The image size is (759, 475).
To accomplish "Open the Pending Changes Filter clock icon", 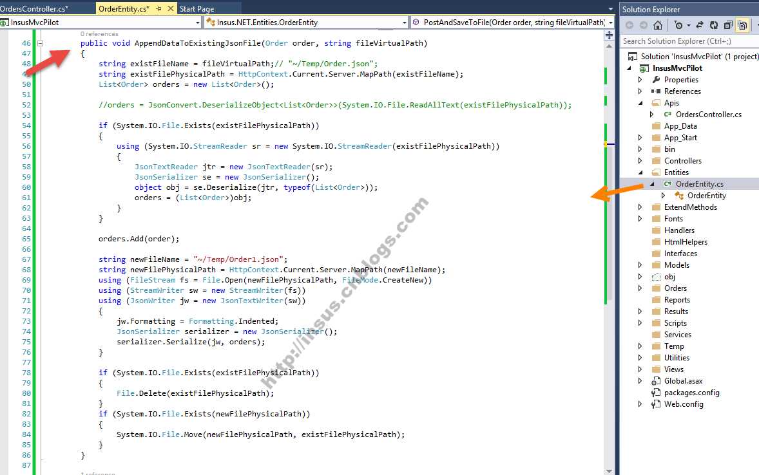I will (678, 25).
